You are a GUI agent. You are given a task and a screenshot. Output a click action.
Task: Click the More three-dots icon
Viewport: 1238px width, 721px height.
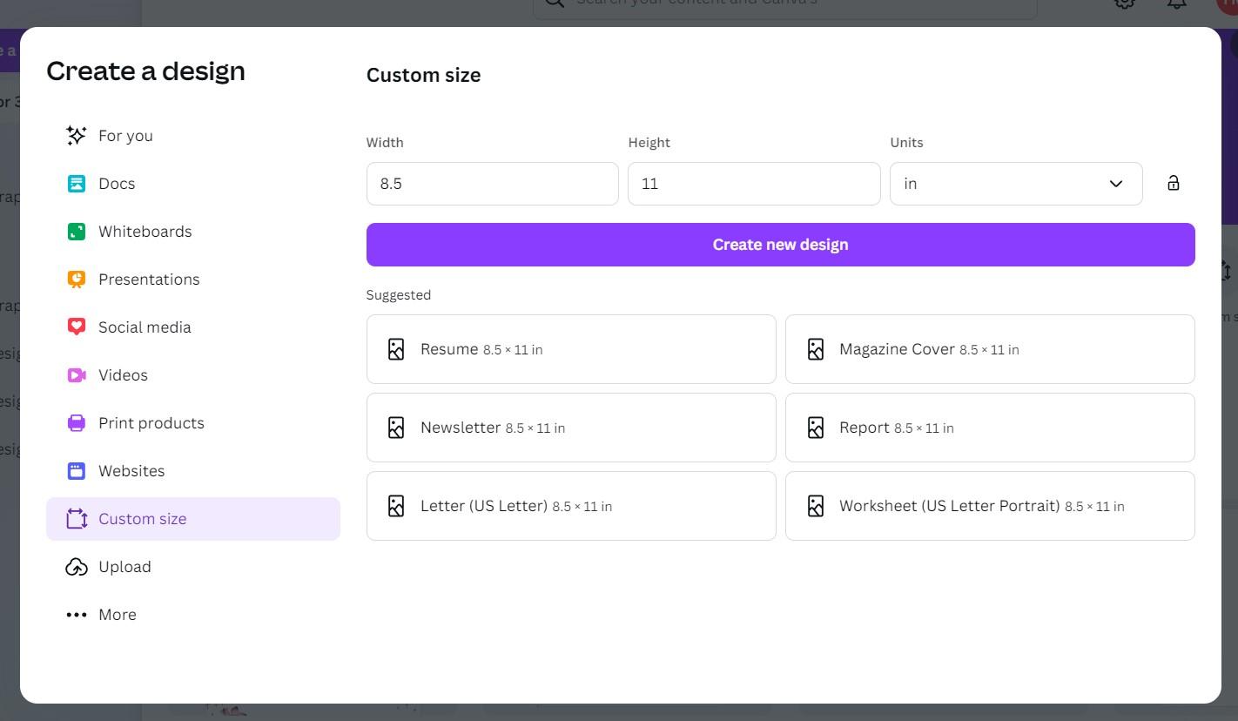[77, 615]
